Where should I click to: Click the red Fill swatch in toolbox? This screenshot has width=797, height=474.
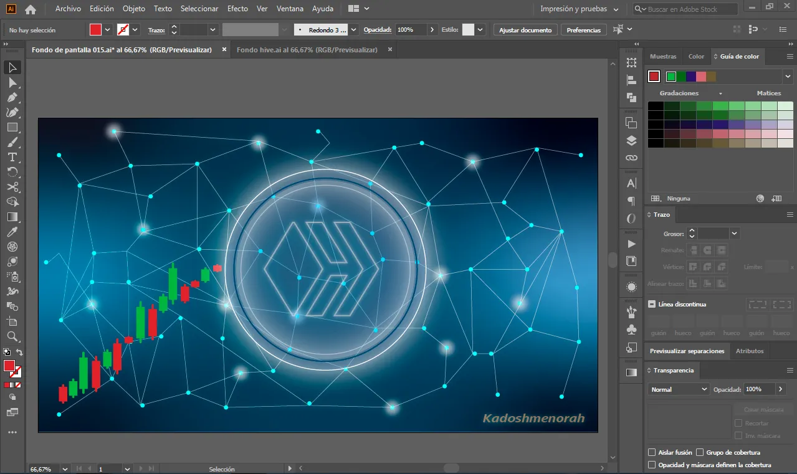pos(9,366)
